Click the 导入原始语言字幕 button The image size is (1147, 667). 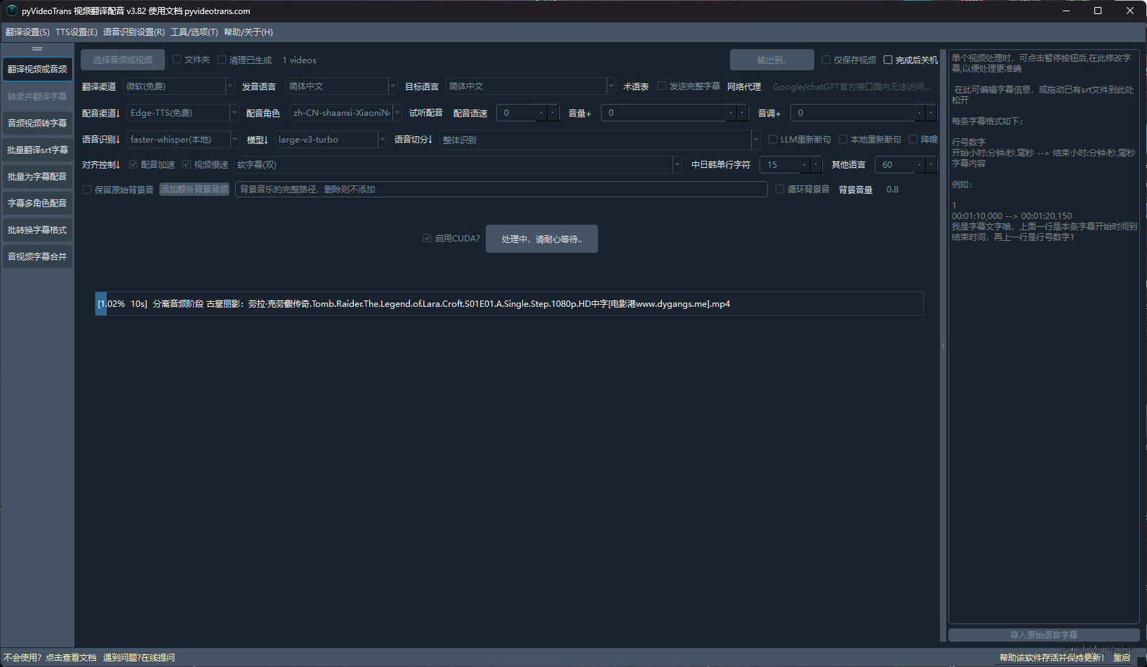pos(1044,635)
